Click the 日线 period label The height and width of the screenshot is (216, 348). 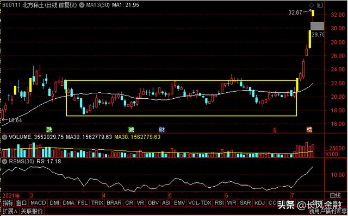point(335,195)
